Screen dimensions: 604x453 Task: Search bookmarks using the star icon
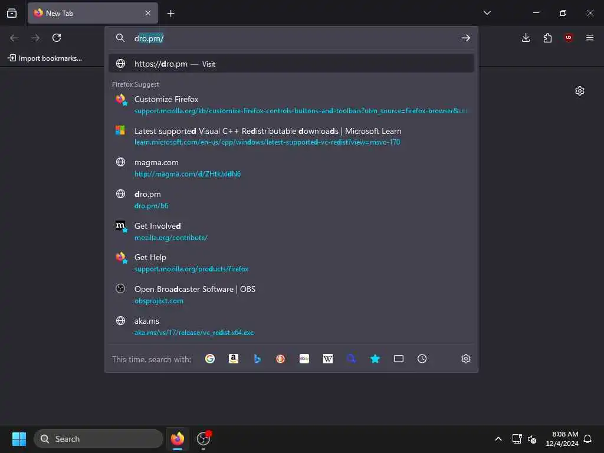point(375,359)
